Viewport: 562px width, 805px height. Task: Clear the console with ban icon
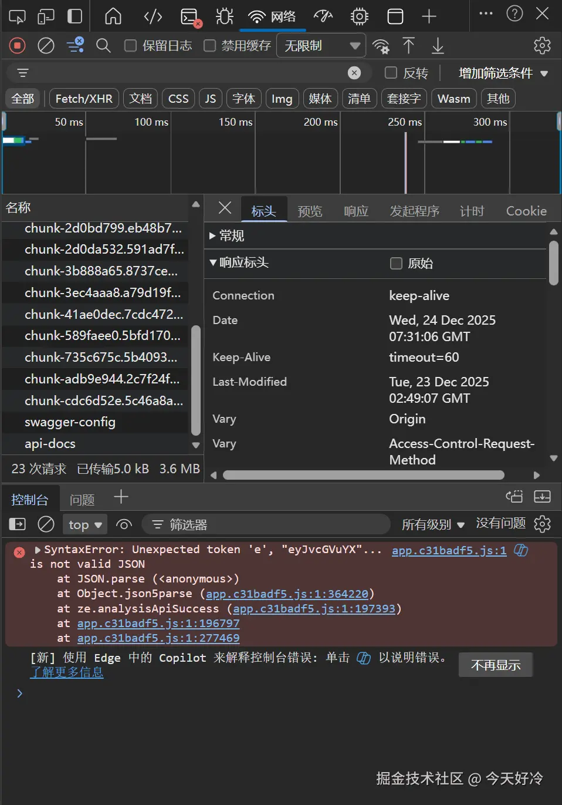click(x=46, y=524)
